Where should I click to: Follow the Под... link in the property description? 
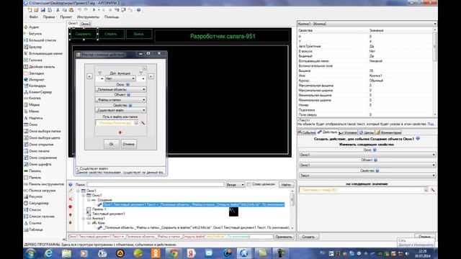point(431,124)
